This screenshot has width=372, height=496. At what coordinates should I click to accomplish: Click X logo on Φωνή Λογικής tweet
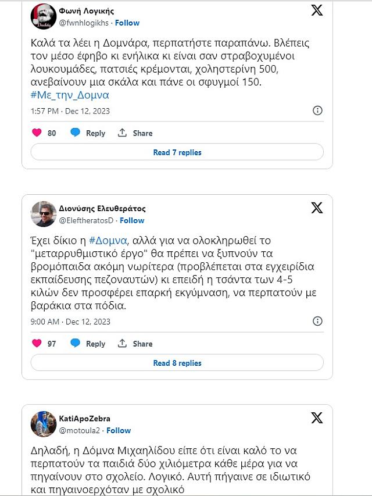click(x=317, y=10)
